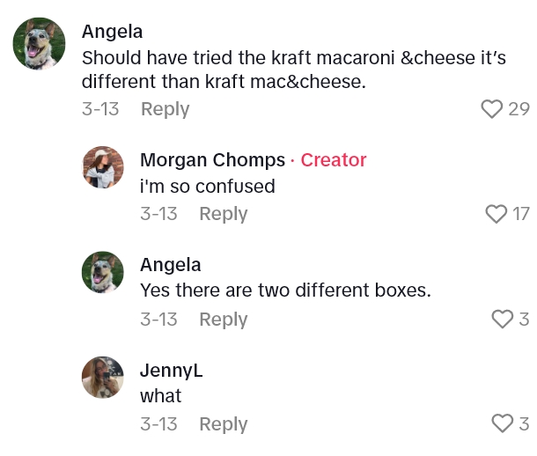Open JennyL's profile picture
Image resolution: width=537 pixels, height=456 pixels.
(x=103, y=377)
